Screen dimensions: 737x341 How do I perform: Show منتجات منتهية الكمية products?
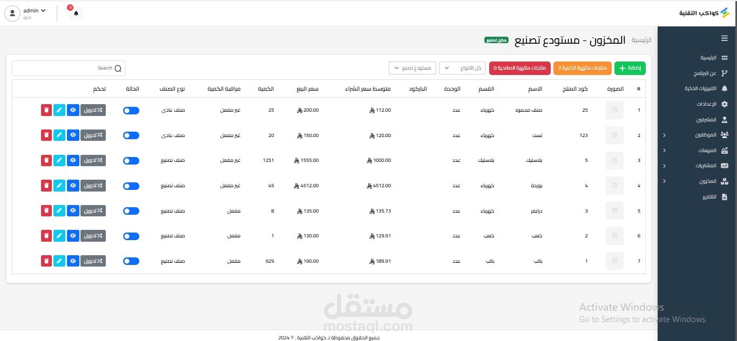click(x=582, y=68)
